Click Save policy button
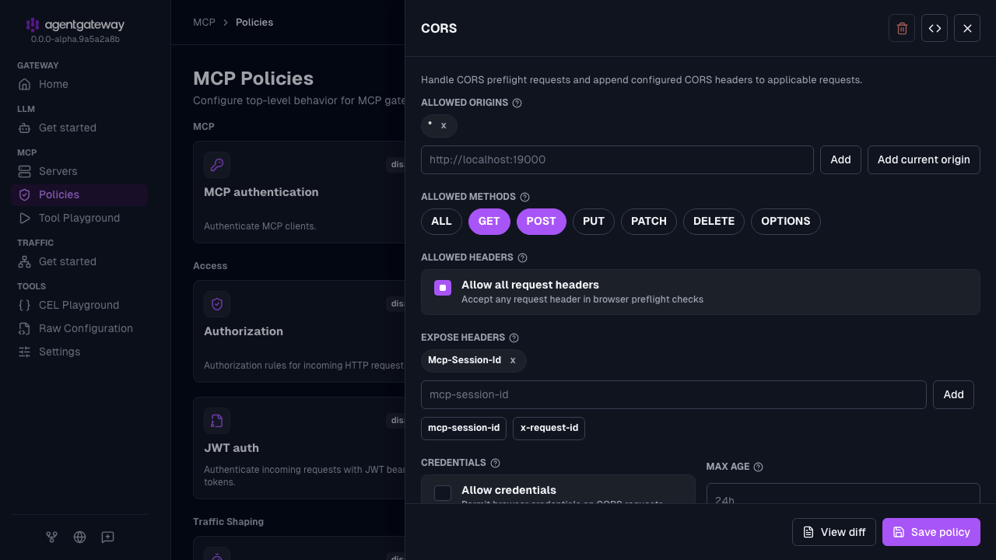Image resolution: width=996 pixels, height=560 pixels. point(931,532)
